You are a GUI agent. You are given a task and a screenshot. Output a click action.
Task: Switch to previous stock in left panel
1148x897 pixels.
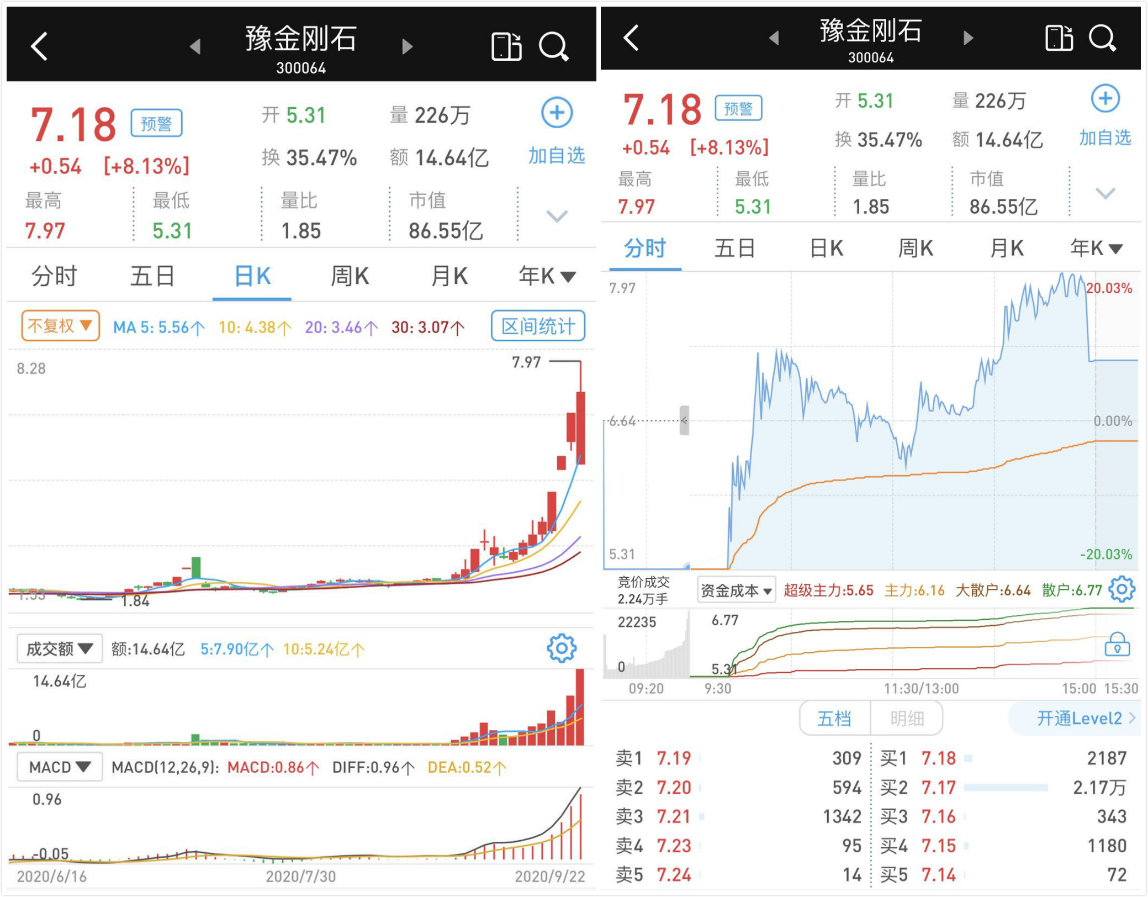point(195,46)
